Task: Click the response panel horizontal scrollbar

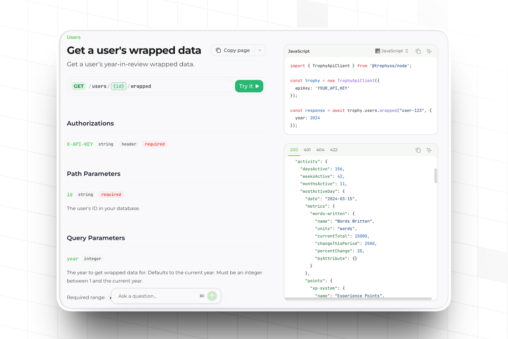Action: 358,299
